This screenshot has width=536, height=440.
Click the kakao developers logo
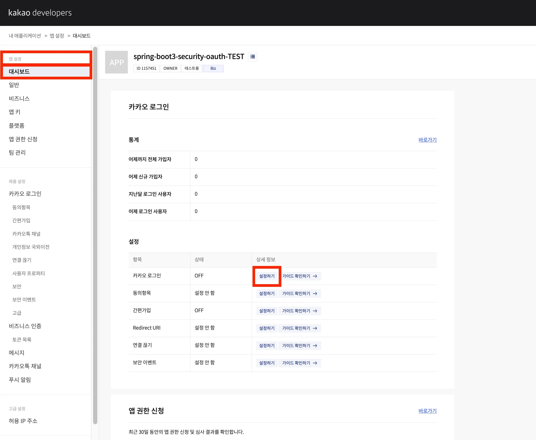[40, 13]
